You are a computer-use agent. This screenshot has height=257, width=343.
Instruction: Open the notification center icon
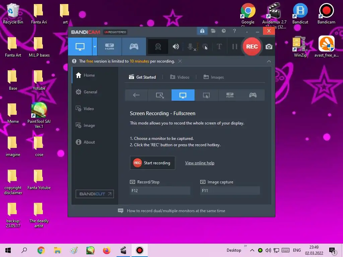click(332, 251)
